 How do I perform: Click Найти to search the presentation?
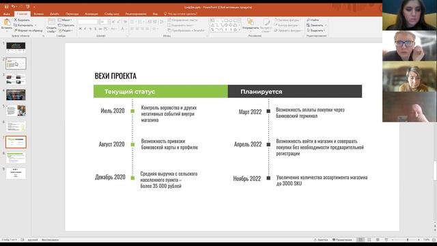pos(313,20)
